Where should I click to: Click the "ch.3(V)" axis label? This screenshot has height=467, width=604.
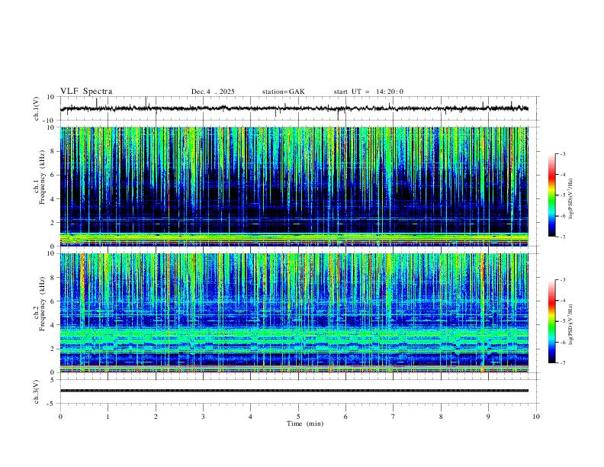pos(37,392)
